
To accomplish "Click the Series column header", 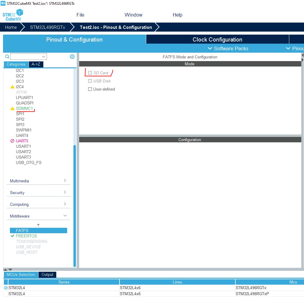I will tap(64, 282).
